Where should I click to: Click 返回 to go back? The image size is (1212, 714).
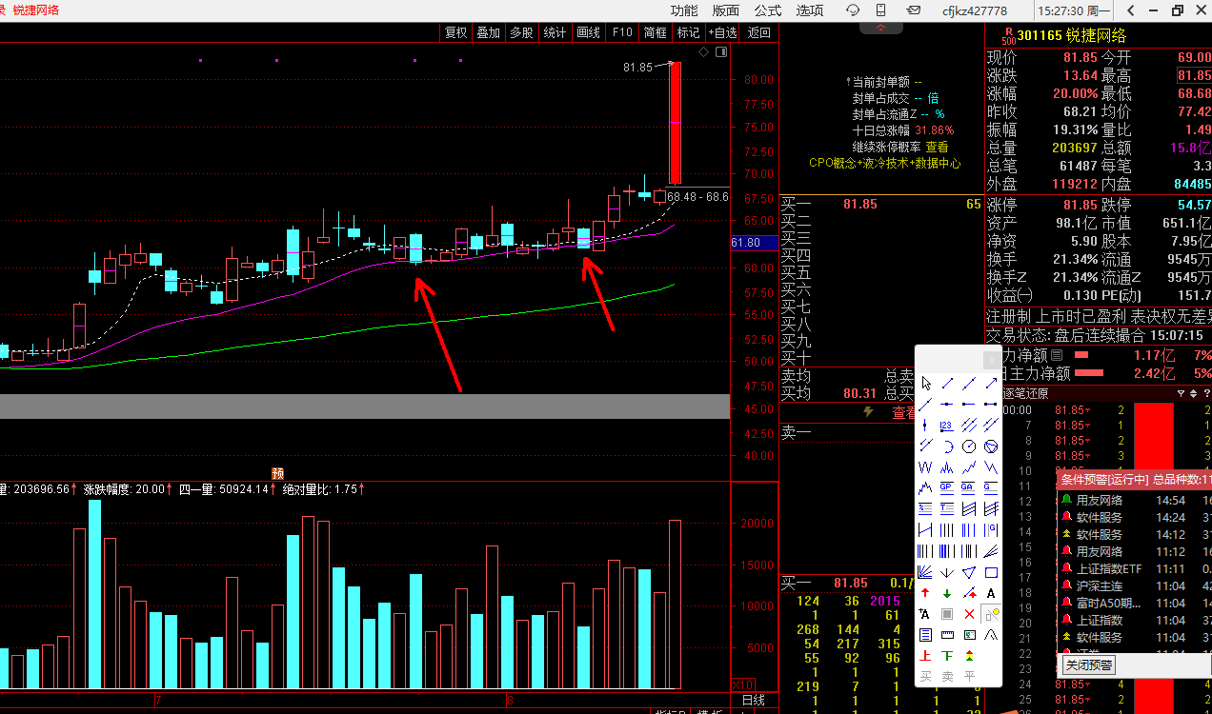pyautogui.click(x=759, y=32)
